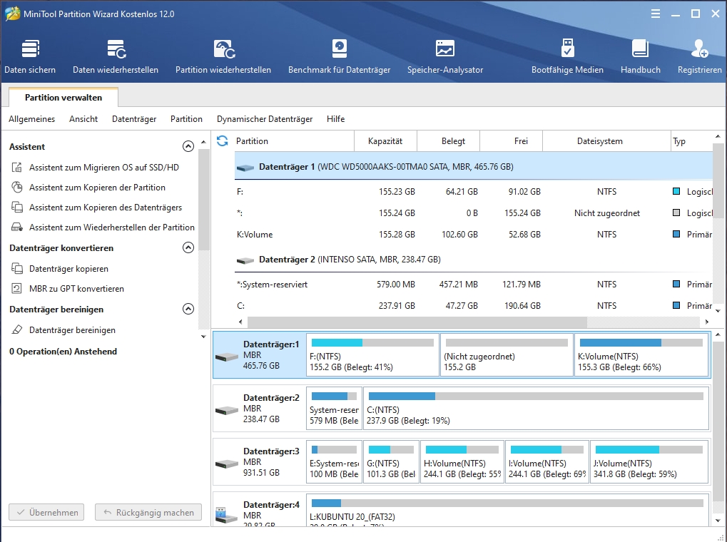Screen dimensions: 727x542
Task: Click scroll-down arrow of left sidebar
Action: (203, 337)
